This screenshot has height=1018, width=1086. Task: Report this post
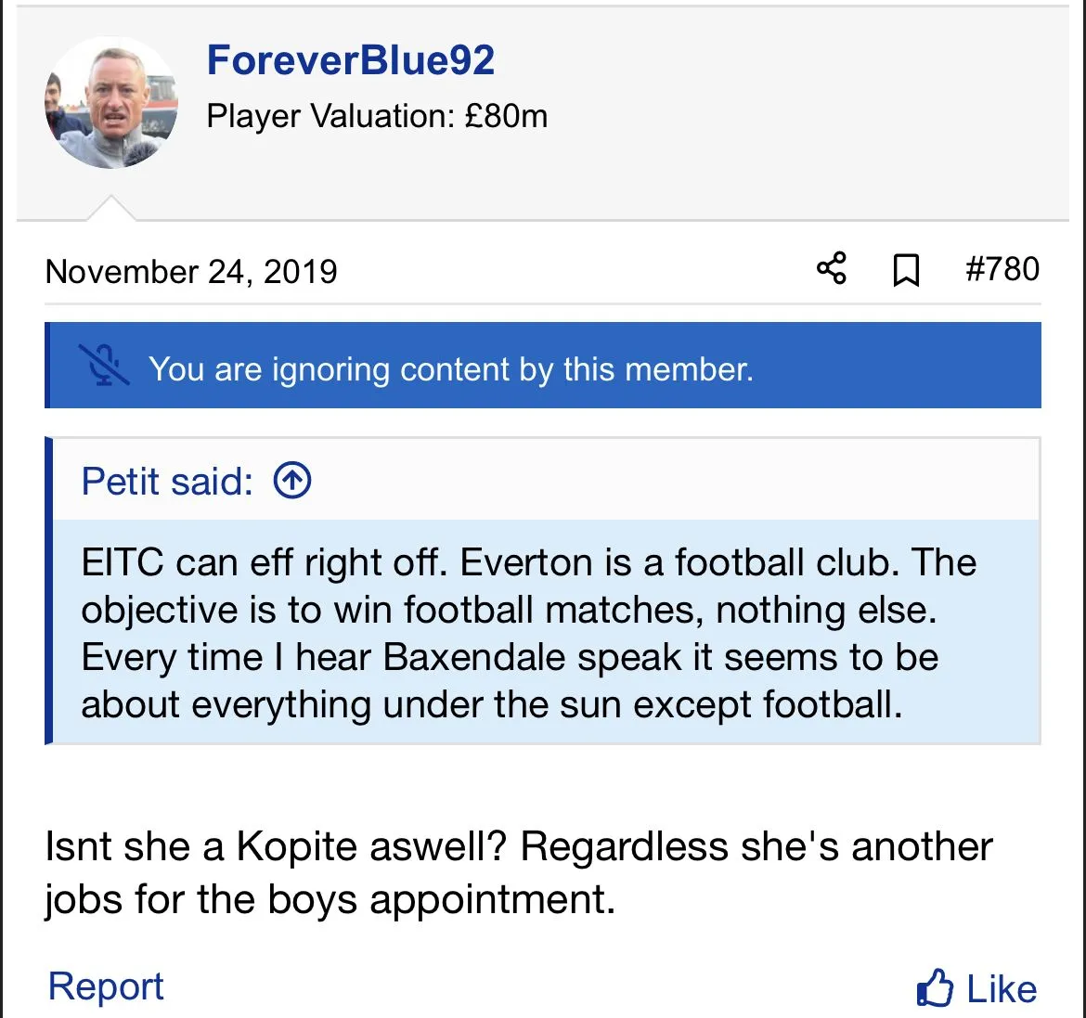[x=106, y=986]
